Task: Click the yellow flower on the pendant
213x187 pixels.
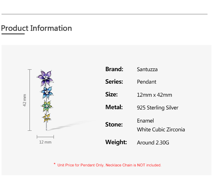Action: (x=47, y=117)
